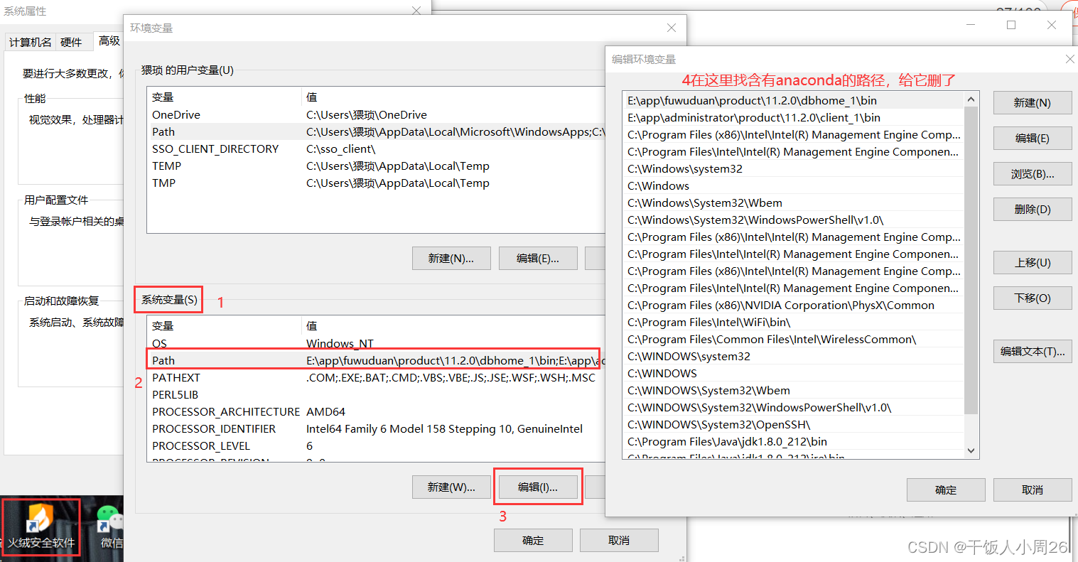Click the 编辑(E) button in edit dialog
Image resolution: width=1078 pixels, height=562 pixels.
(1032, 139)
